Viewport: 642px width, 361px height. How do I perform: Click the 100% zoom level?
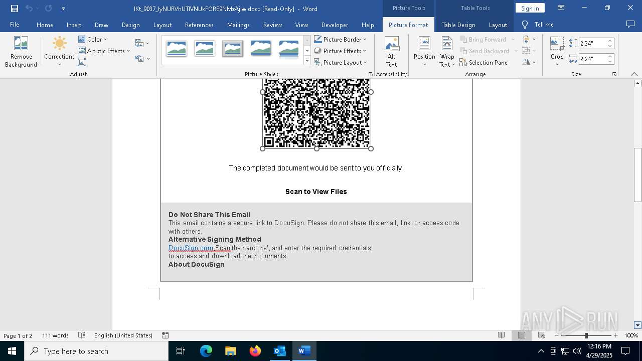coord(631,335)
